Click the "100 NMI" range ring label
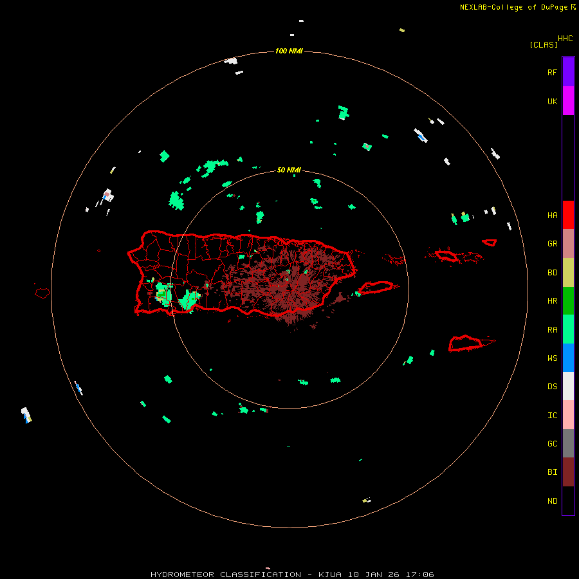 pyautogui.click(x=289, y=51)
